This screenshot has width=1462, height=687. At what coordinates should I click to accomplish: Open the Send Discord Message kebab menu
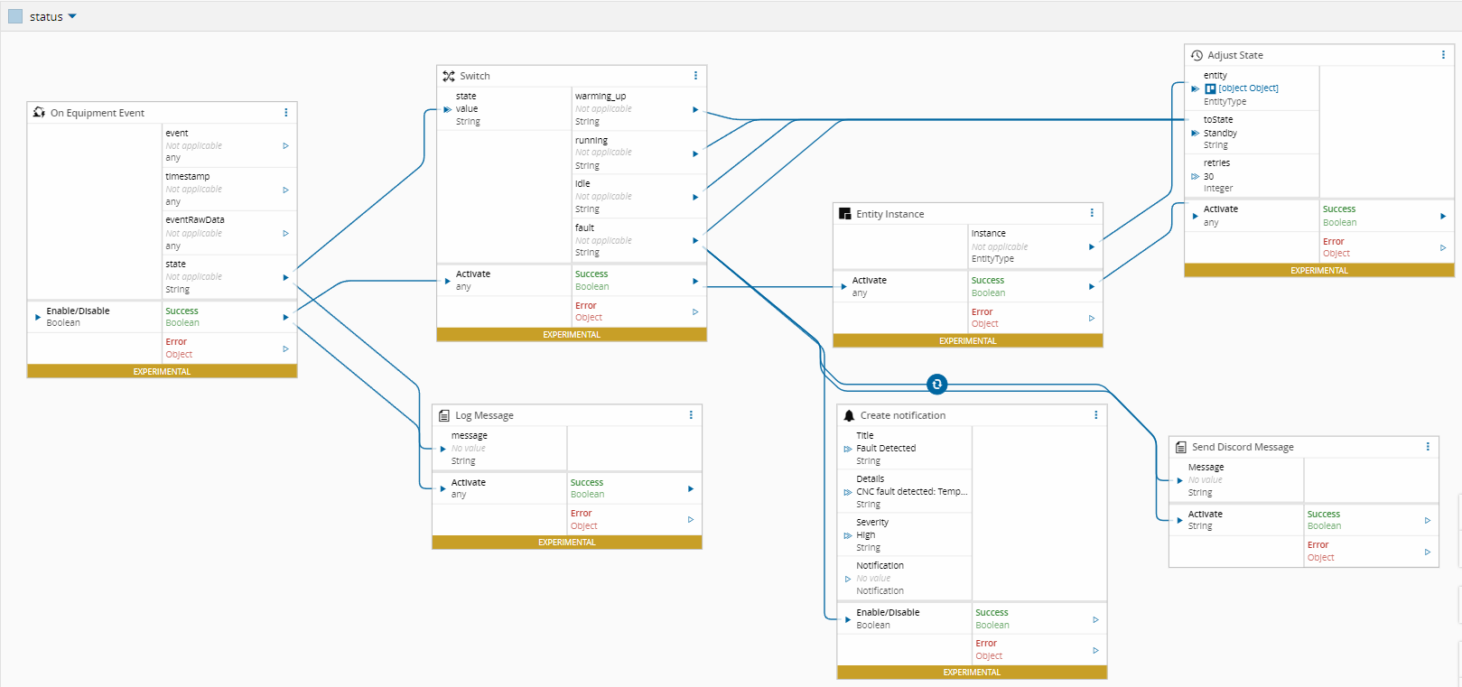pyautogui.click(x=1428, y=447)
